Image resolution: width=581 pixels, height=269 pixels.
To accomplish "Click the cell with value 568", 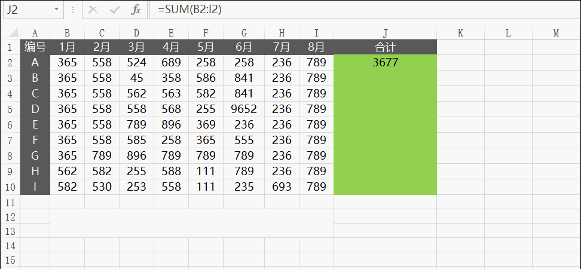I will click(x=171, y=109).
